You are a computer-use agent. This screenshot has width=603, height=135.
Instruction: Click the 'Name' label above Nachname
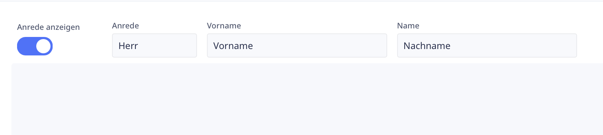pos(408,26)
